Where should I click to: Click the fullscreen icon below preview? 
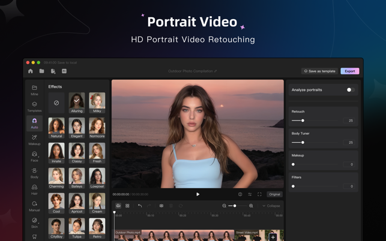click(x=259, y=194)
